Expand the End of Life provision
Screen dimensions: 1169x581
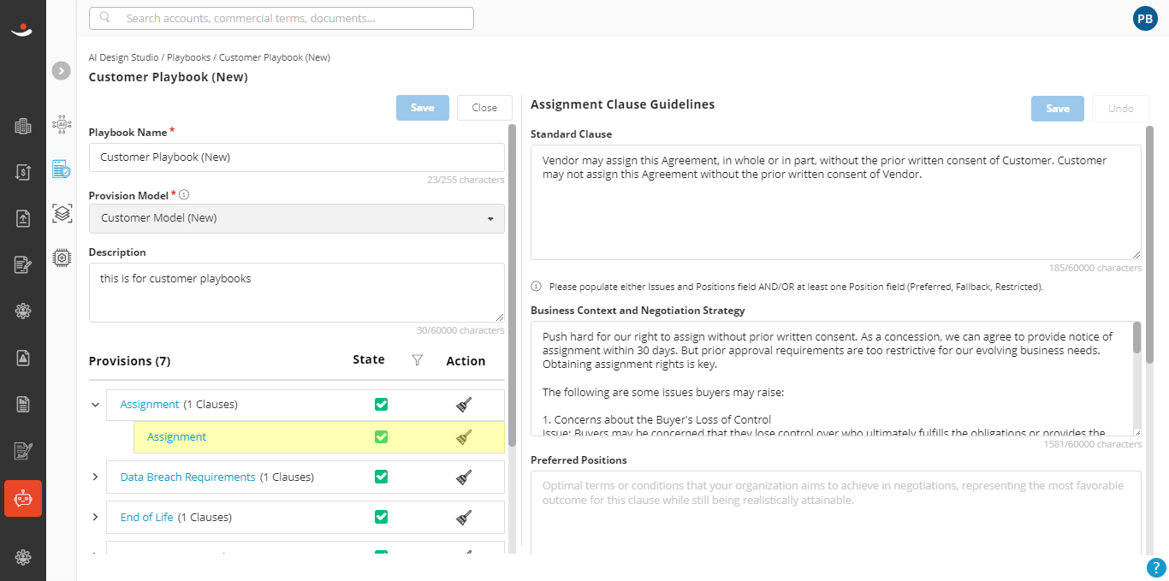95,517
